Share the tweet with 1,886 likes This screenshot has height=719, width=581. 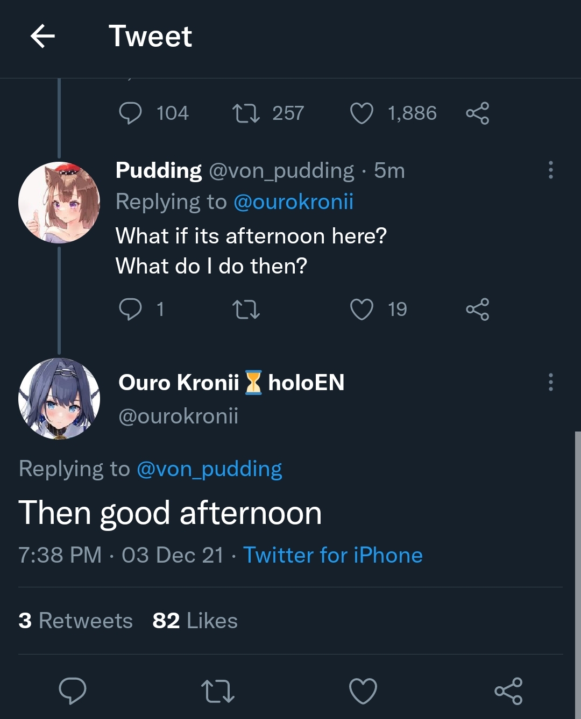[x=477, y=113]
